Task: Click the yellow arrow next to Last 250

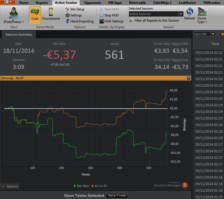Action: tap(222, 34)
